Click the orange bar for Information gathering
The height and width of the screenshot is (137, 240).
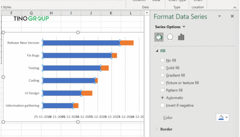point(76,105)
